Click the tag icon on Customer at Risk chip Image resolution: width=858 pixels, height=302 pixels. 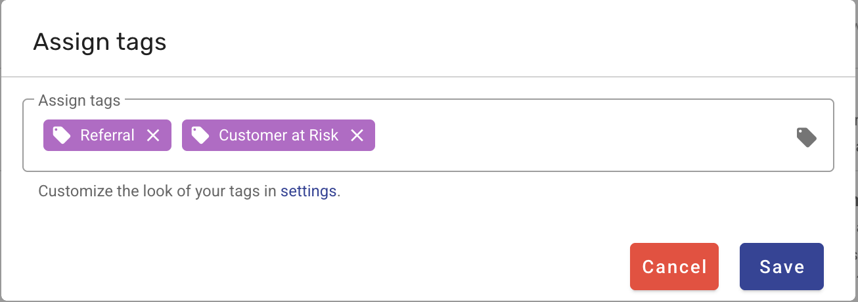pyautogui.click(x=200, y=135)
